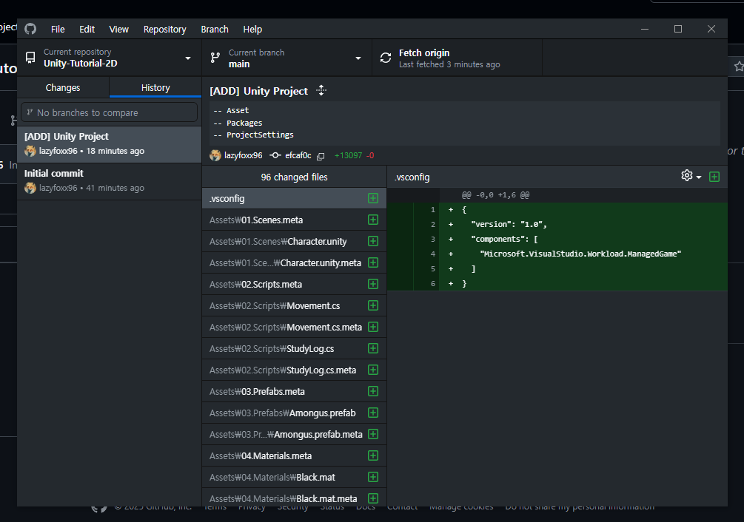Viewport: 744px width, 522px height.
Task: Select Assets 02.Scripts.meta file
Action: pos(294,284)
